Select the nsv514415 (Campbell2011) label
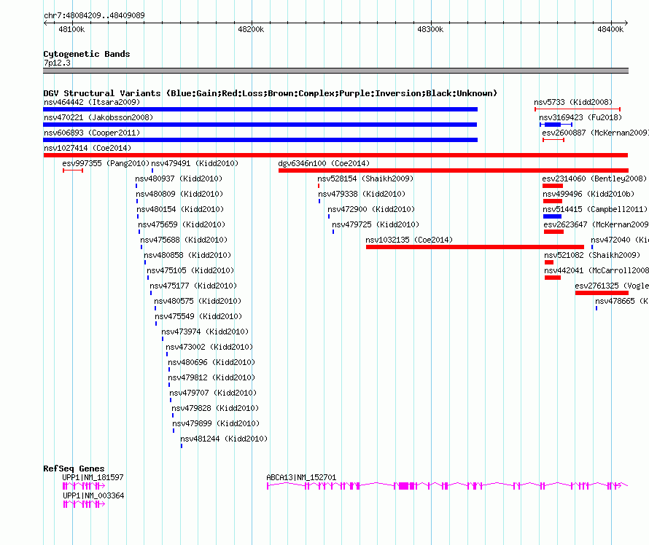The image size is (649, 545). [x=595, y=209]
